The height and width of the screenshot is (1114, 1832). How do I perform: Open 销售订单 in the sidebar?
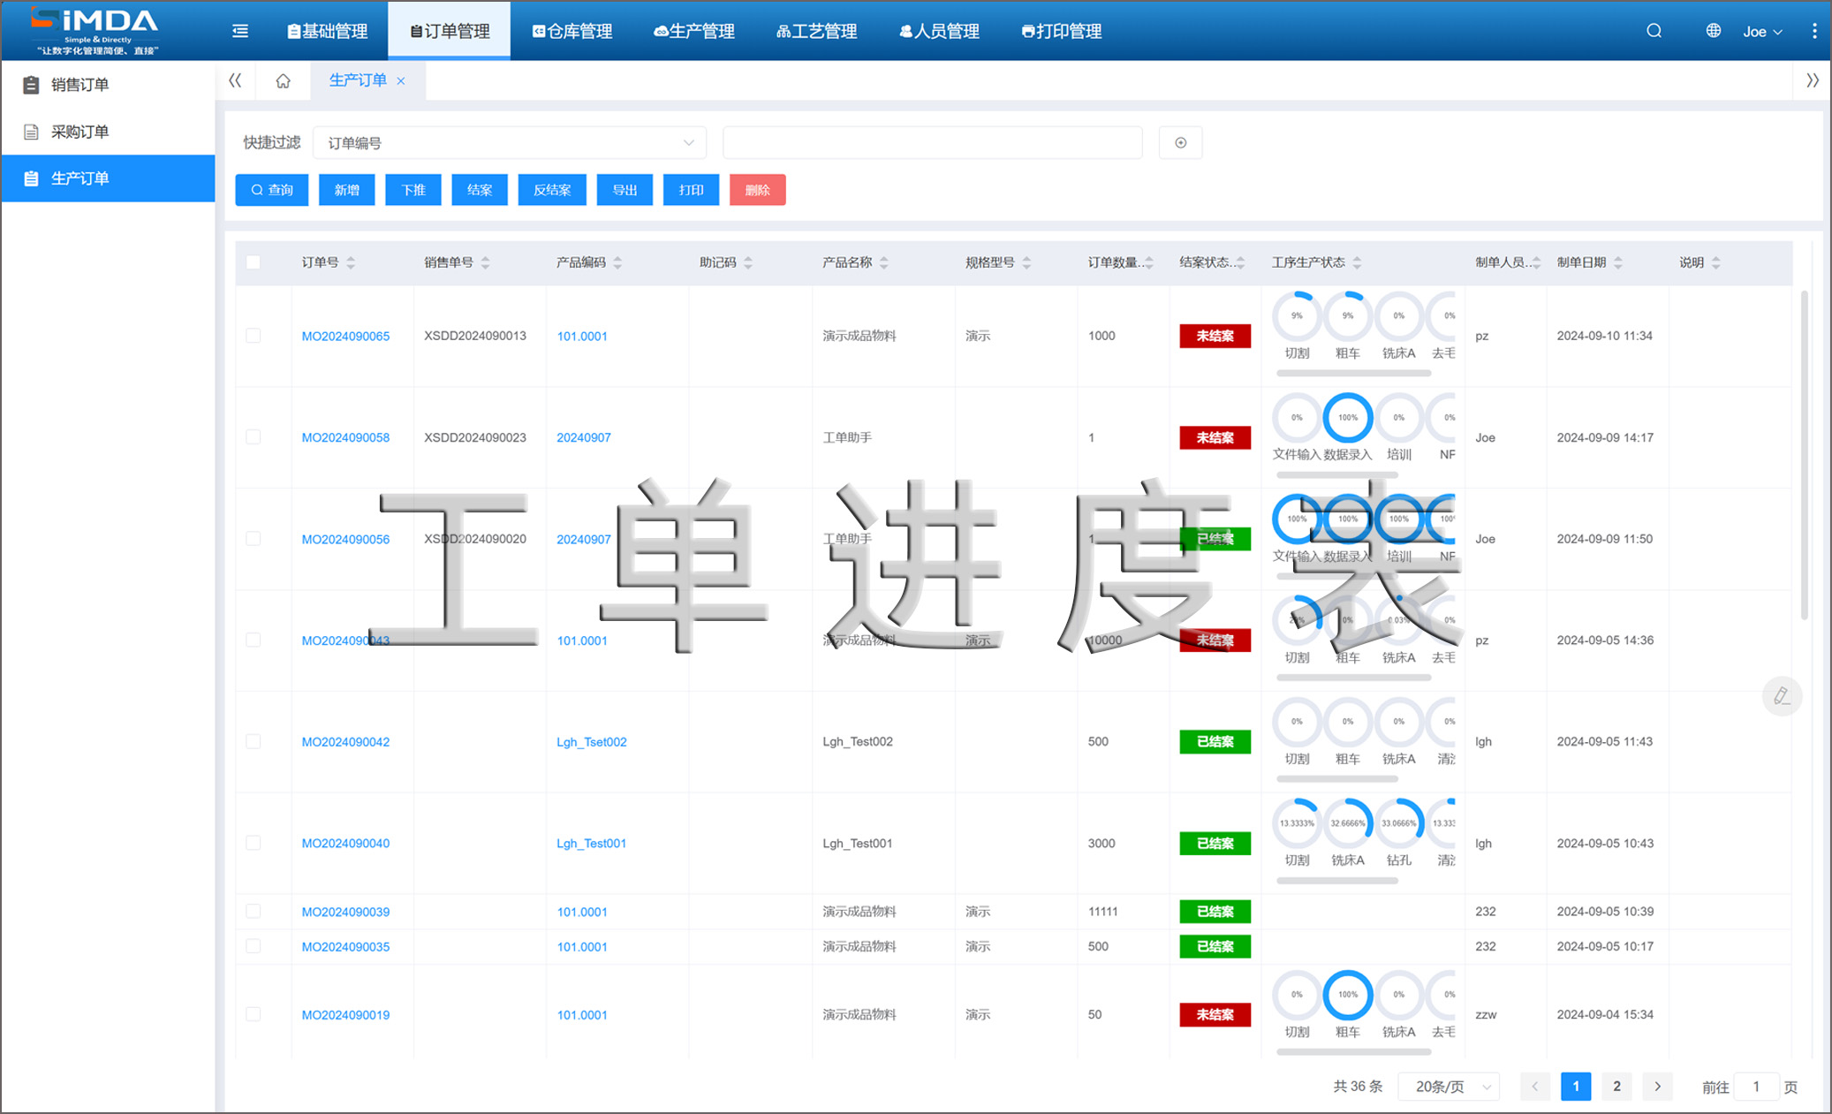coord(79,85)
